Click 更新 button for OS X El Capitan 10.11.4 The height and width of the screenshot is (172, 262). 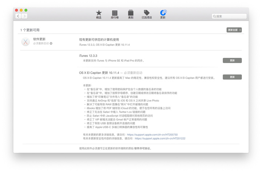pos(232,77)
